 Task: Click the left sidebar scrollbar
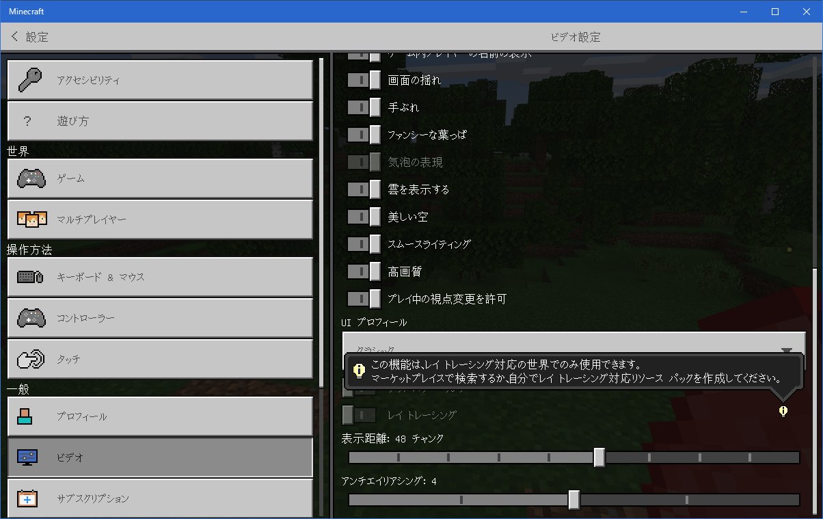click(321, 222)
